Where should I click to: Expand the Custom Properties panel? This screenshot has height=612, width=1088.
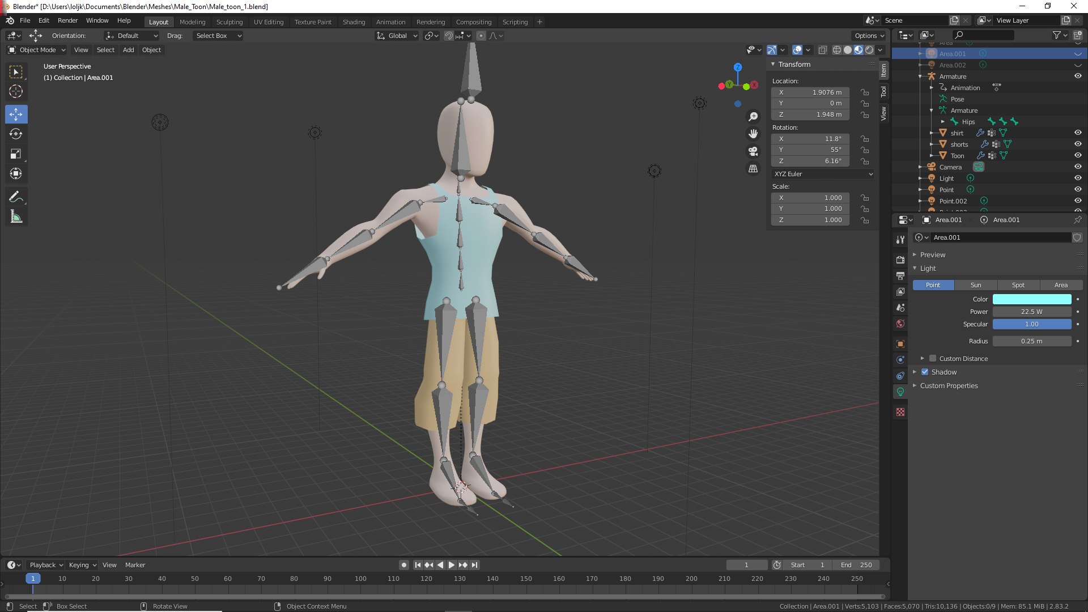pos(949,386)
